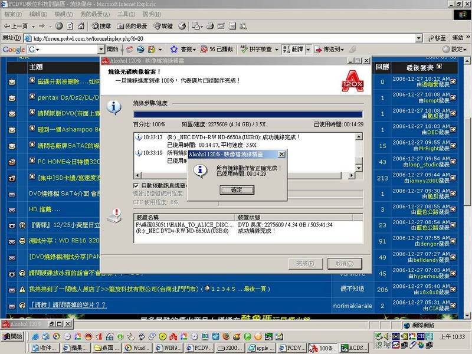This screenshot has width=472, height=354.
Task: Open poster link norimakiarale
Action: tap(352, 306)
